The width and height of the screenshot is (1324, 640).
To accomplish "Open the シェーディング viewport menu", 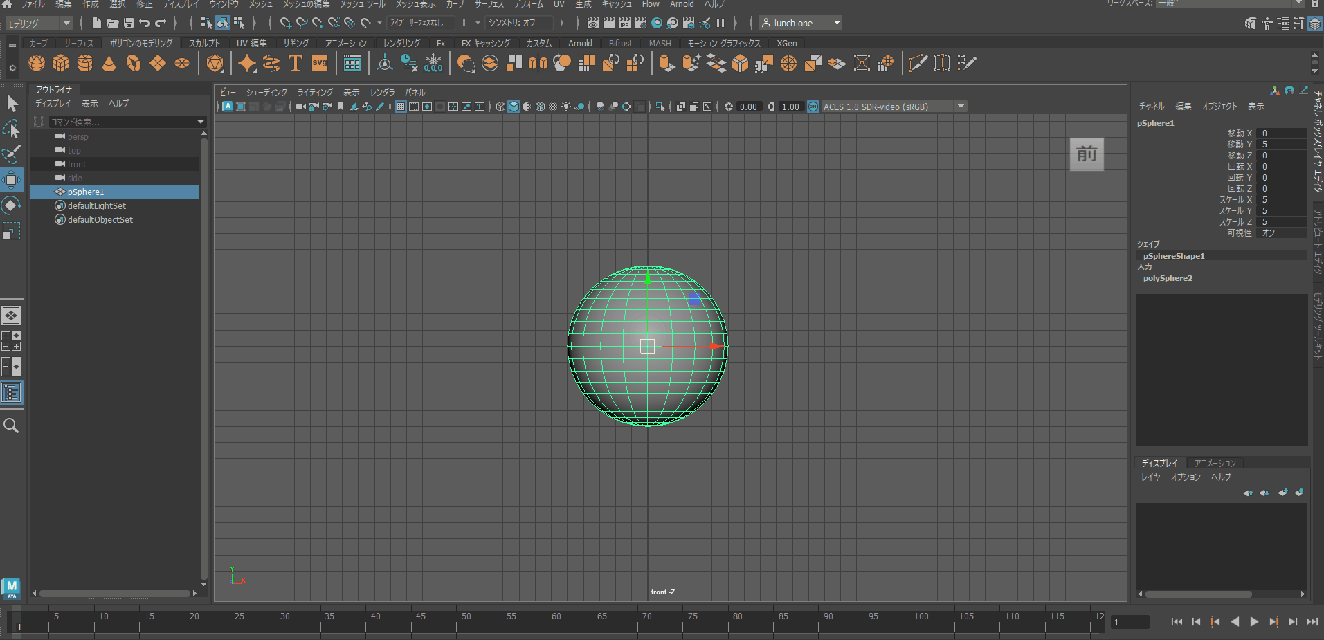I will coord(266,92).
